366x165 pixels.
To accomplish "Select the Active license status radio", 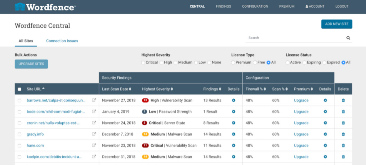I will [x=287, y=62].
